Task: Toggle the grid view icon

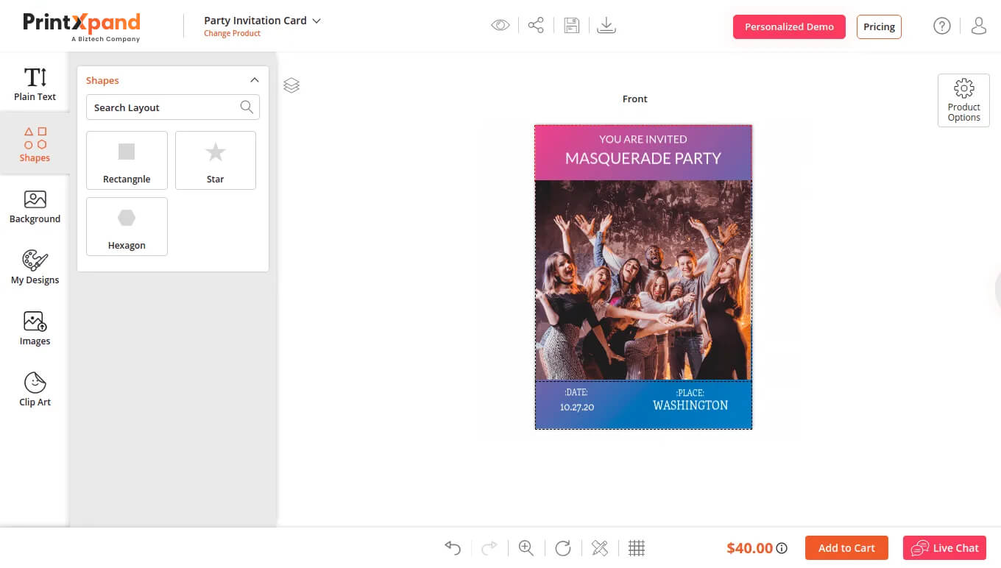Action: coord(637,548)
